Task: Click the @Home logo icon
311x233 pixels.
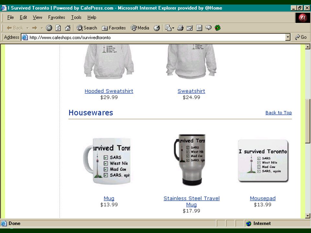Action: pyautogui.click(x=303, y=17)
